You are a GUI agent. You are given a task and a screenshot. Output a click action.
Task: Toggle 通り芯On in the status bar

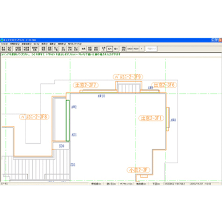pyautogui.click(x=111, y=184)
